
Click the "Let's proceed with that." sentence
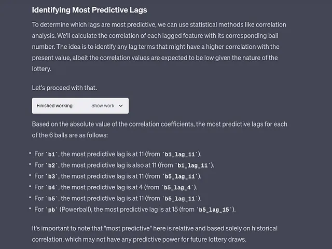(x=64, y=88)
